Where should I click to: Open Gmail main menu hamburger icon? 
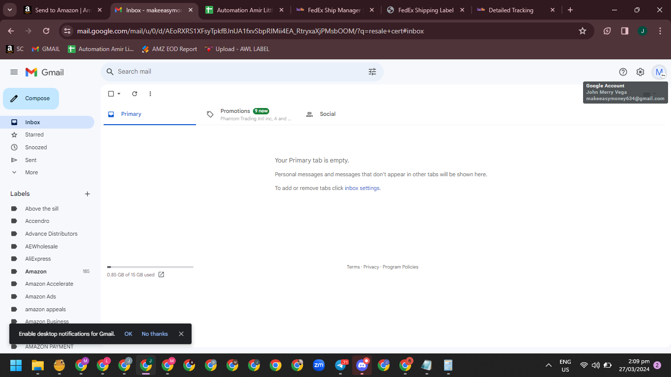[14, 72]
